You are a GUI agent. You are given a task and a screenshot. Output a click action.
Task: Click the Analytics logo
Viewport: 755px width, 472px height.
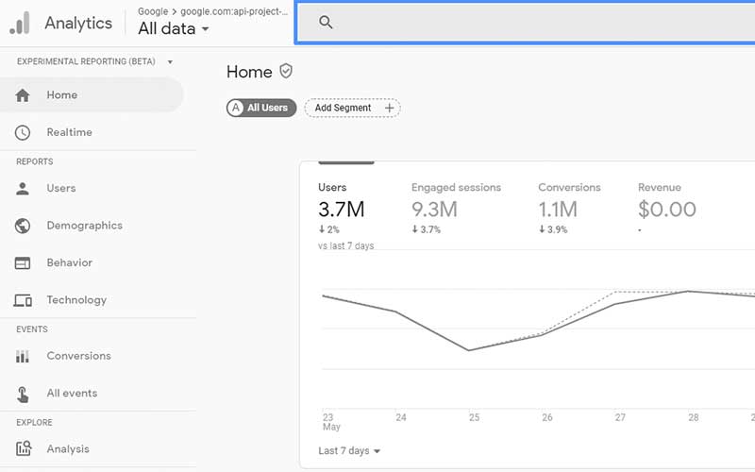coord(20,24)
